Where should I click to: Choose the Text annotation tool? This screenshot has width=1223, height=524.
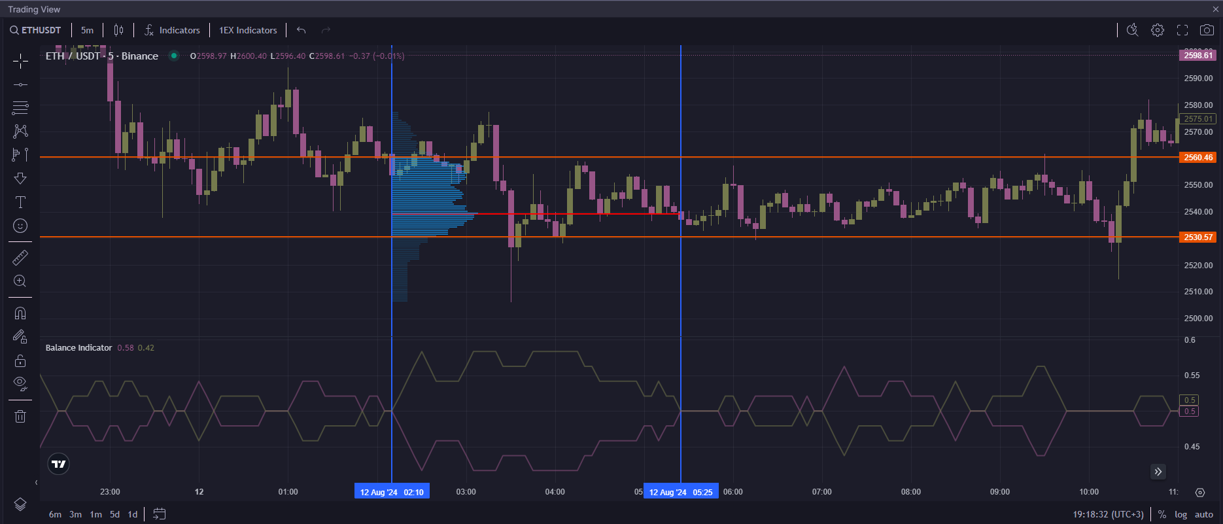(20, 202)
